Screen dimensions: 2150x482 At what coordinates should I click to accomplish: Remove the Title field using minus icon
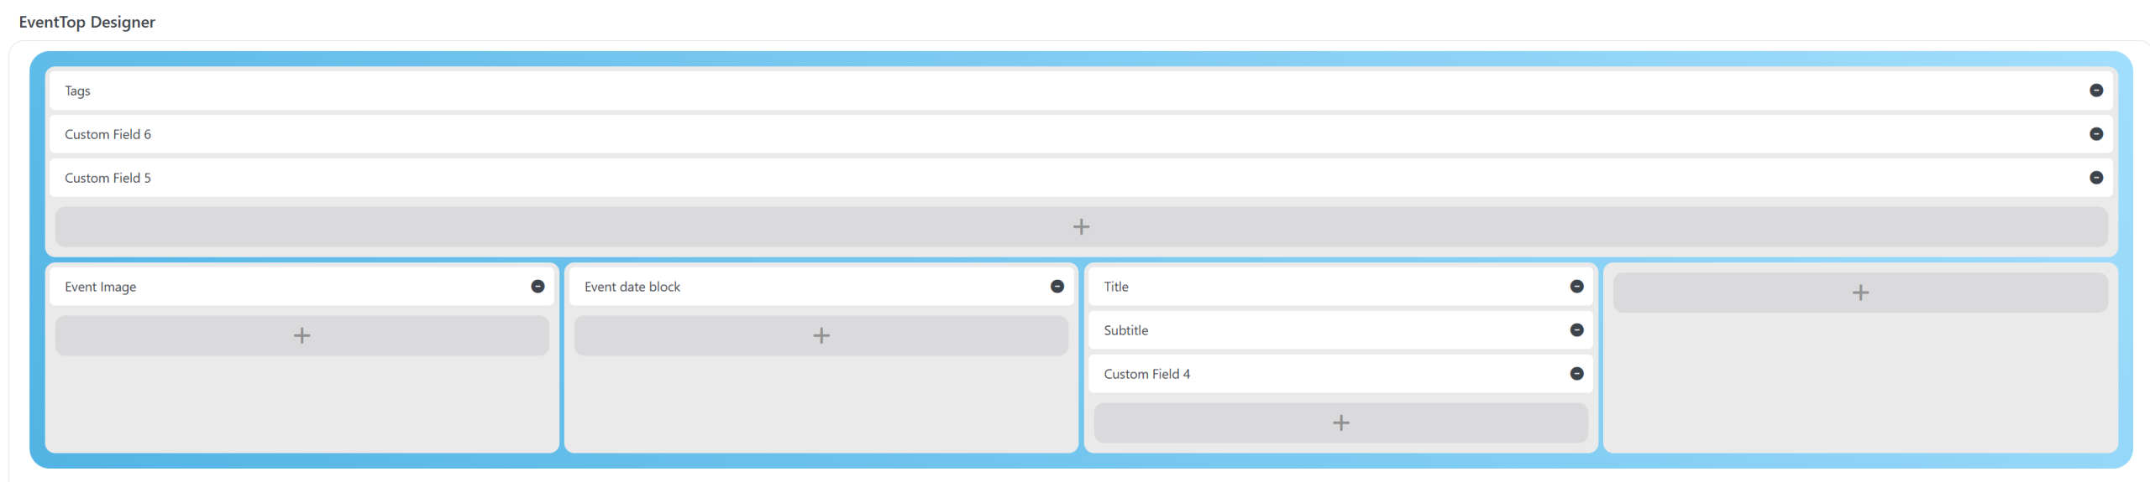click(1576, 287)
